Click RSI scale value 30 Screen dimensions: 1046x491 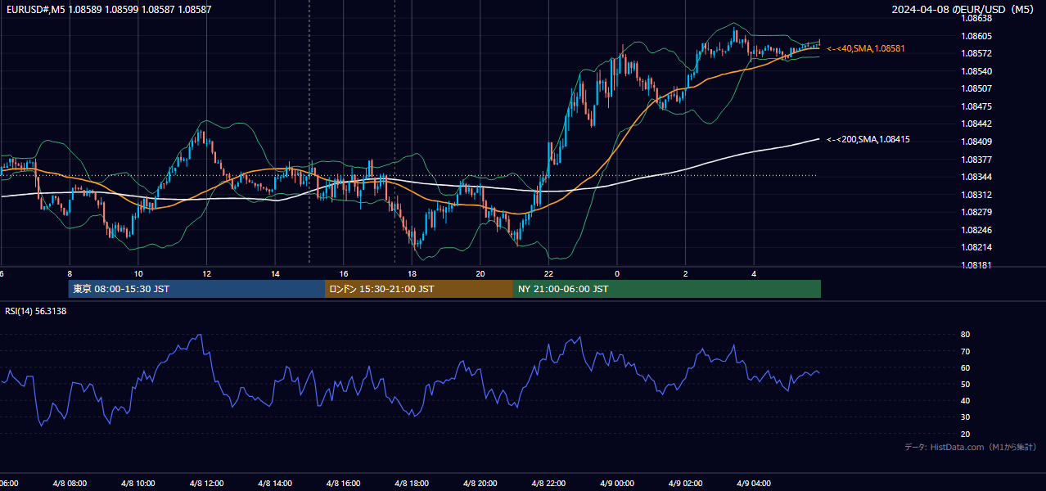tap(966, 417)
